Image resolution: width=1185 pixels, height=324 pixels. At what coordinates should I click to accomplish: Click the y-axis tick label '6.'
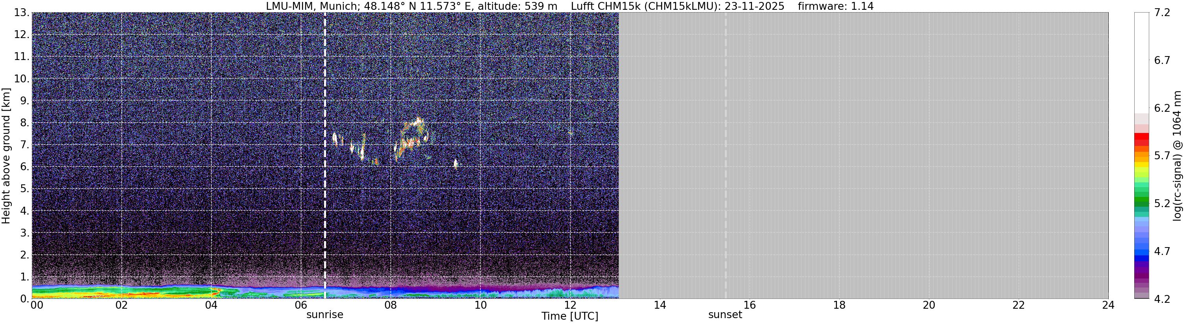[x=25, y=167]
